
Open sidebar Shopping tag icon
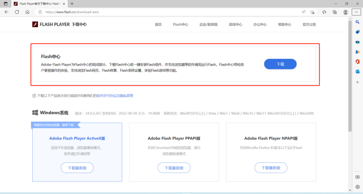357,32
